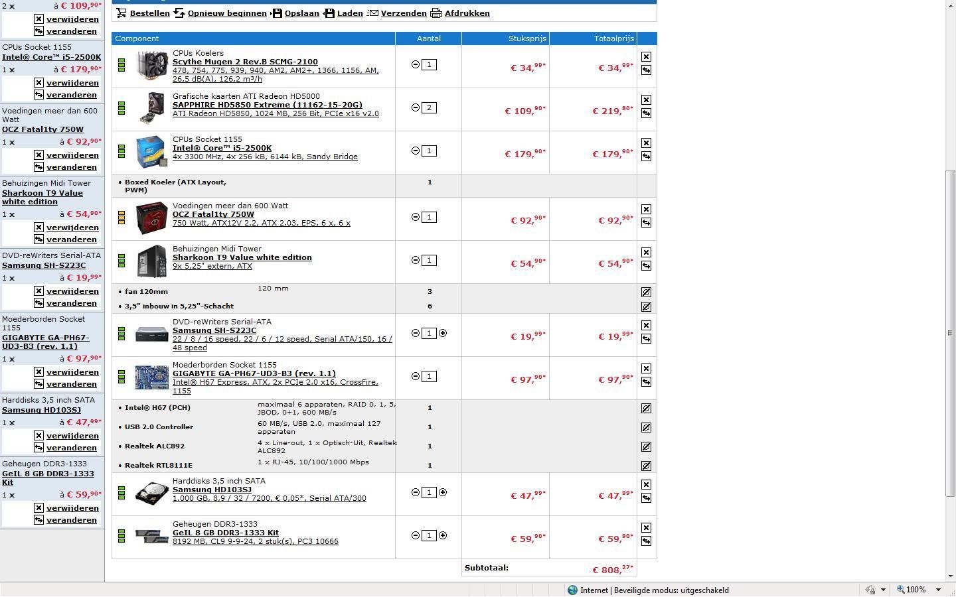Screen dimensions: 956x597
Task: Change OCZ Fatal1ty 750W with swap icon
Action: tap(646, 223)
